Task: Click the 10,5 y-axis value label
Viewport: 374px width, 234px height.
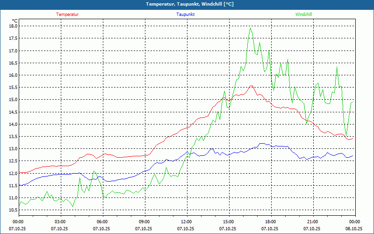Action: coord(13,210)
